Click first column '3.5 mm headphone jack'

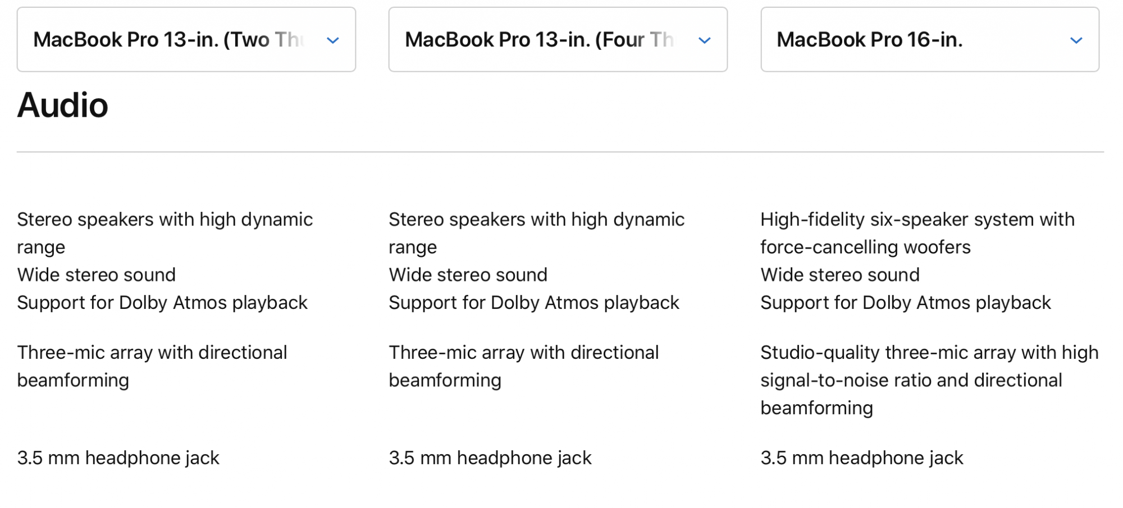coord(118,458)
